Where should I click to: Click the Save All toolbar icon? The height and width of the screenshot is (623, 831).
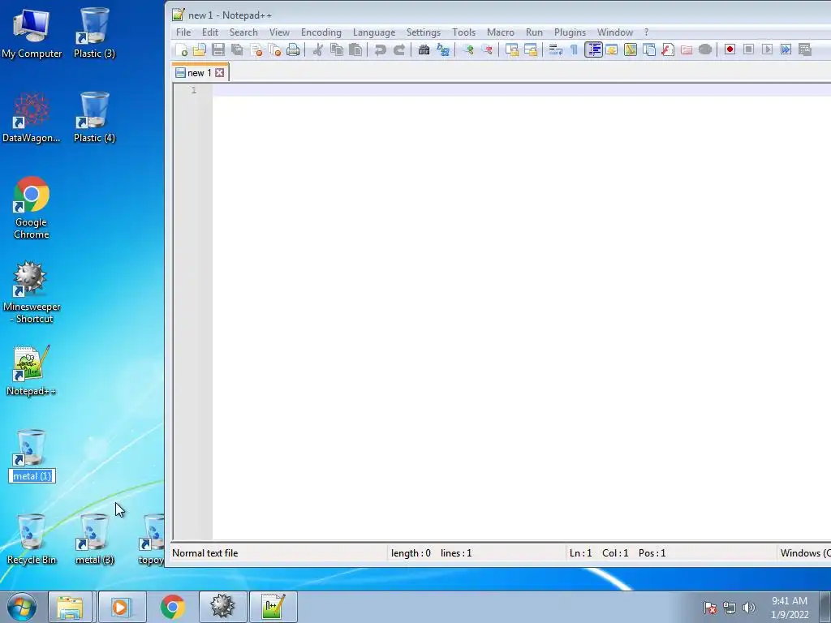(x=237, y=49)
